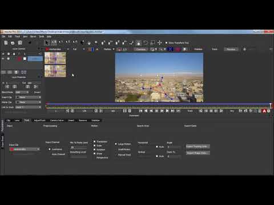
Task: Open the Insert Clip dropdown
Action: pos(29,97)
